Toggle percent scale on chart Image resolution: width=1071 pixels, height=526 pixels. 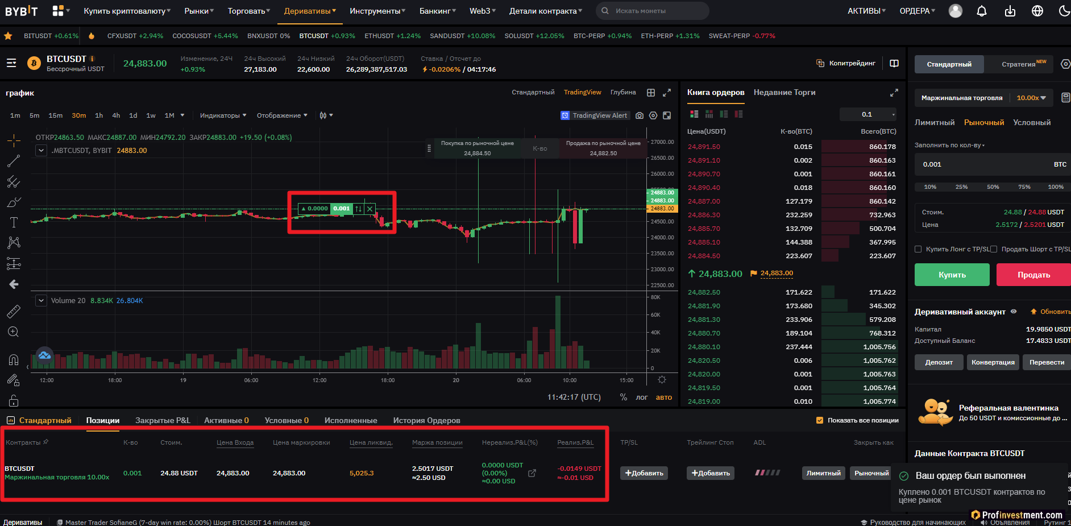point(624,397)
